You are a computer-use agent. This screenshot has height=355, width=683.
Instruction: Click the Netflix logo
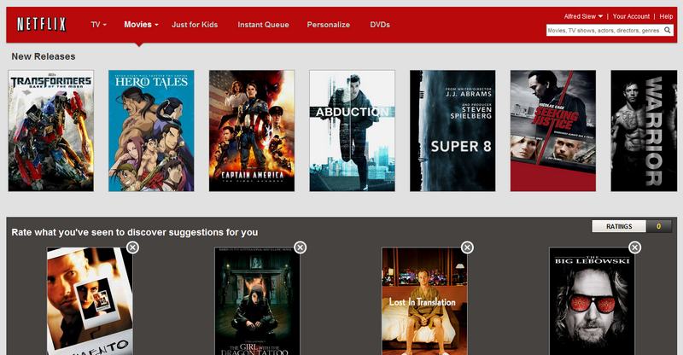41,25
